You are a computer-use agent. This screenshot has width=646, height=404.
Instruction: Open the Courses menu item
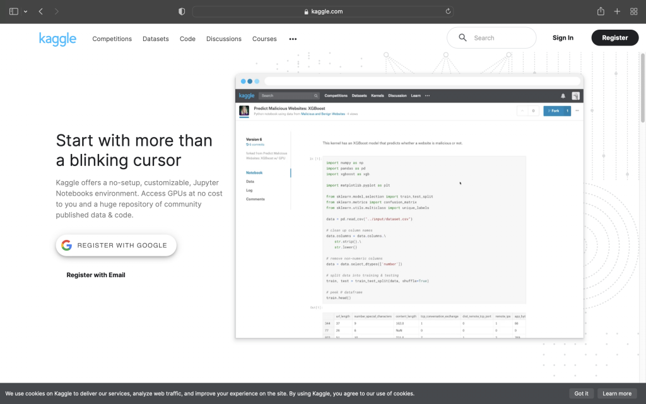tap(264, 39)
